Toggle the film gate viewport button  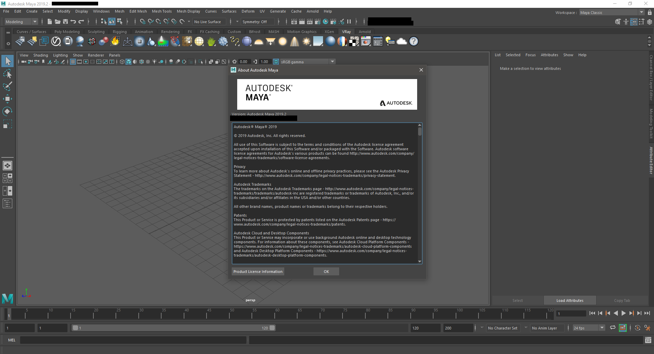coord(79,62)
